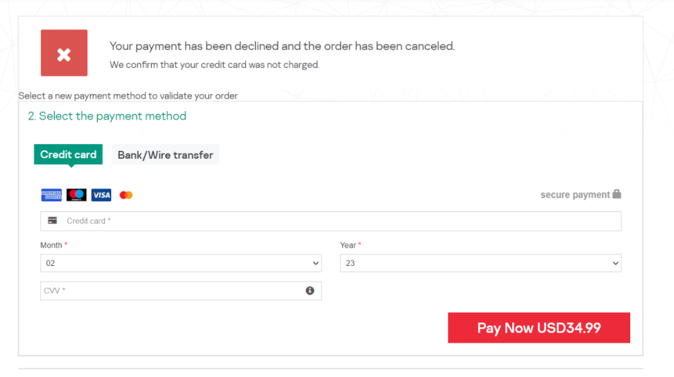Click the Mastercard logo
674x377 pixels.
pyautogui.click(x=126, y=195)
